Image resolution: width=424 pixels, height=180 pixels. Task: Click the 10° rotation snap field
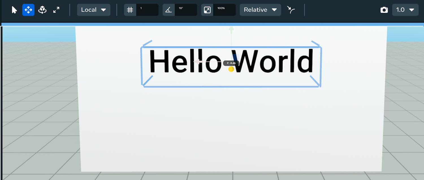pyautogui.click(x=186, y=10)
